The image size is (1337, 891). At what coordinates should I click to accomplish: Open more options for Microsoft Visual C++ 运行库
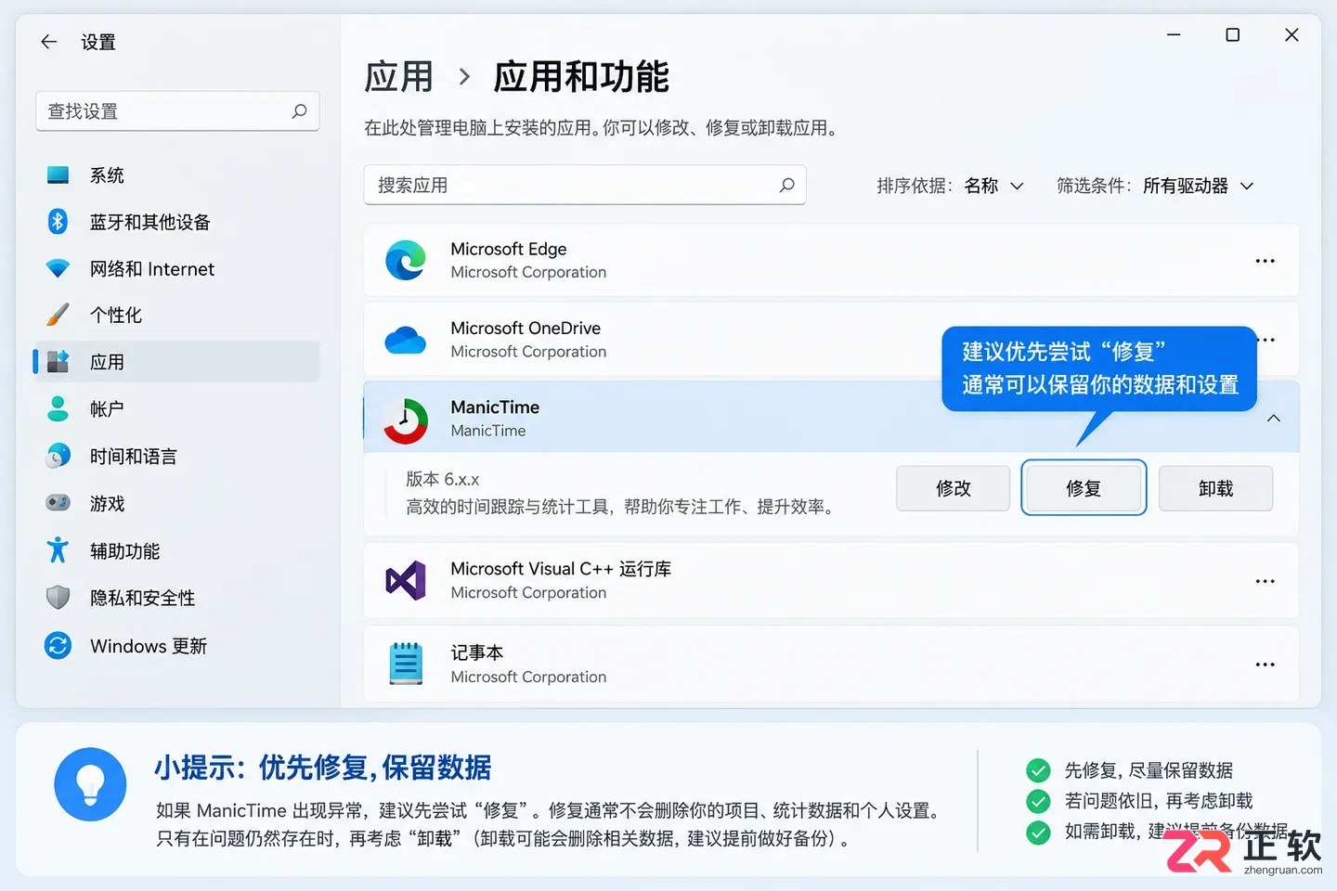1265,581
